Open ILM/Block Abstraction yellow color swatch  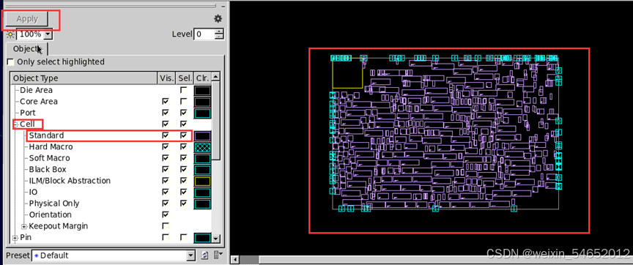coord(203,181)
